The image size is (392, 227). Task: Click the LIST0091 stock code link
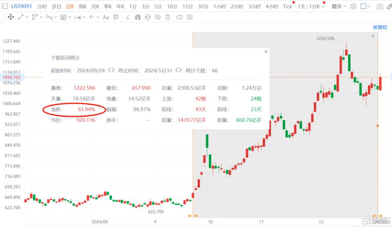click(22, 6)
